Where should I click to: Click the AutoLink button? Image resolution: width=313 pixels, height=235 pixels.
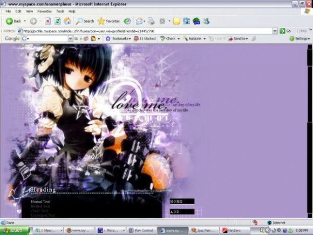[192, 38]
